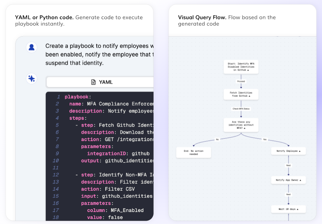Image resolution: width=322 pixels, height=224 pixels.
Task: Click 'integrationID: github' code line
Action: [x=118, y=154]
